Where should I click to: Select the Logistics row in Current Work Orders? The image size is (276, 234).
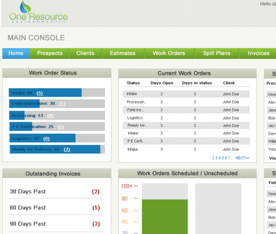[x=186, y=118]
